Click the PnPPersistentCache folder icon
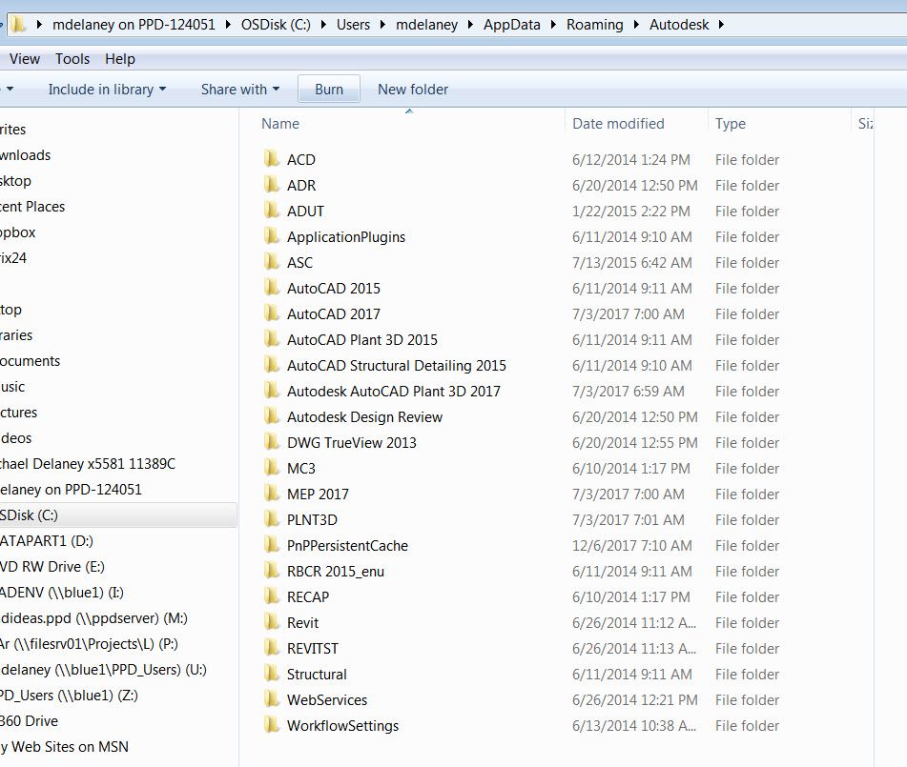 click(271, 545)
